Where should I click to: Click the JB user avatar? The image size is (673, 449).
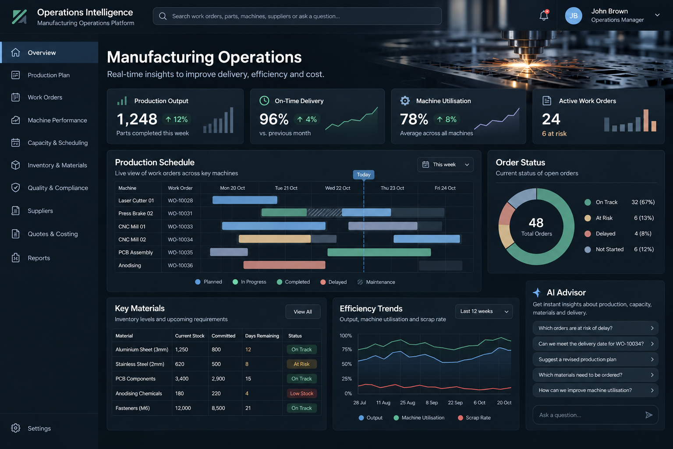coord(574,16)
